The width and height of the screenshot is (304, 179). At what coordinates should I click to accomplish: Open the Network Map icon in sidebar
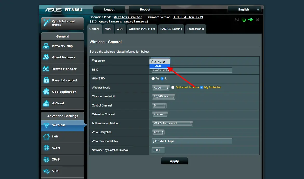(x=46, y=46)
